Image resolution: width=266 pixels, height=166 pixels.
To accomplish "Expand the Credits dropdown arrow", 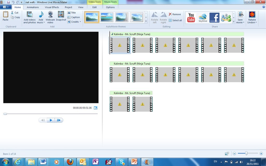I will click(80, 22).
